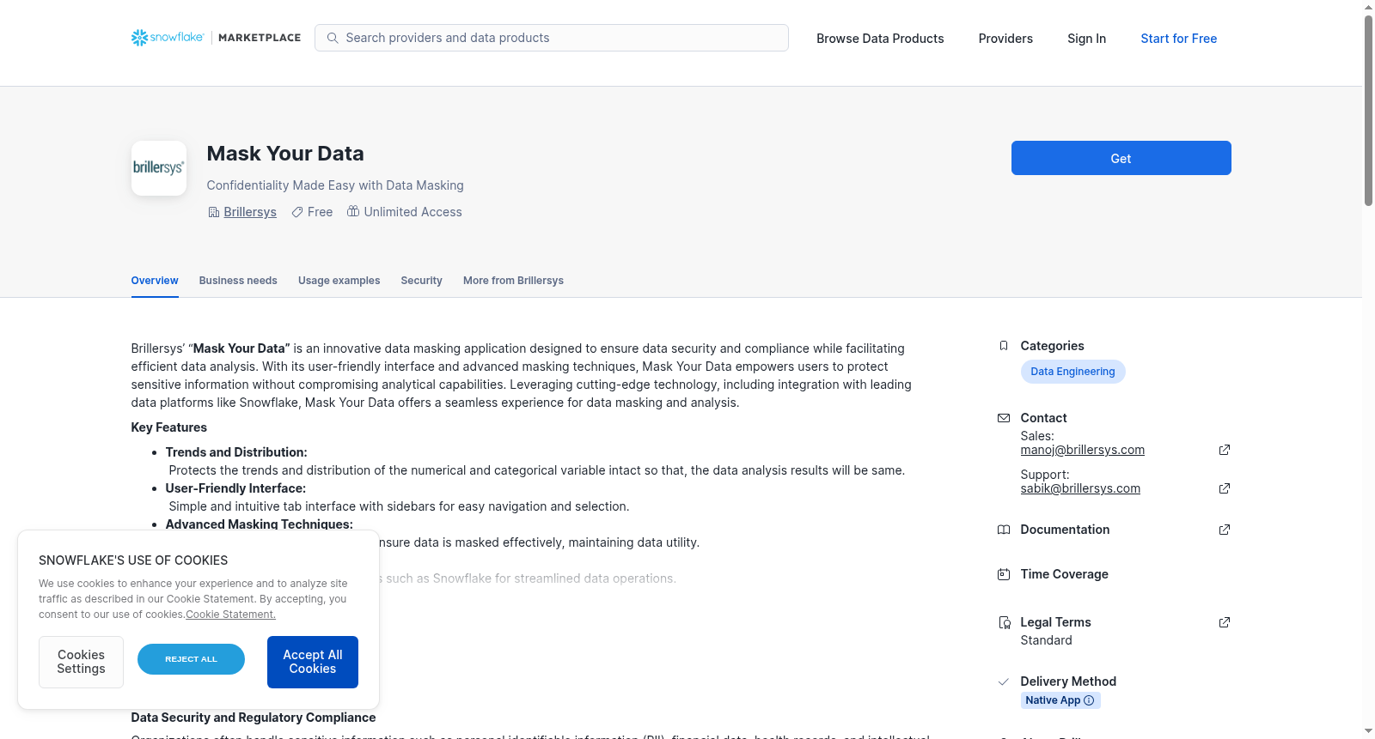Click the price tag icon next to Free
Image resolution: width=1375 pixels, height=739 pixels.
297,212
